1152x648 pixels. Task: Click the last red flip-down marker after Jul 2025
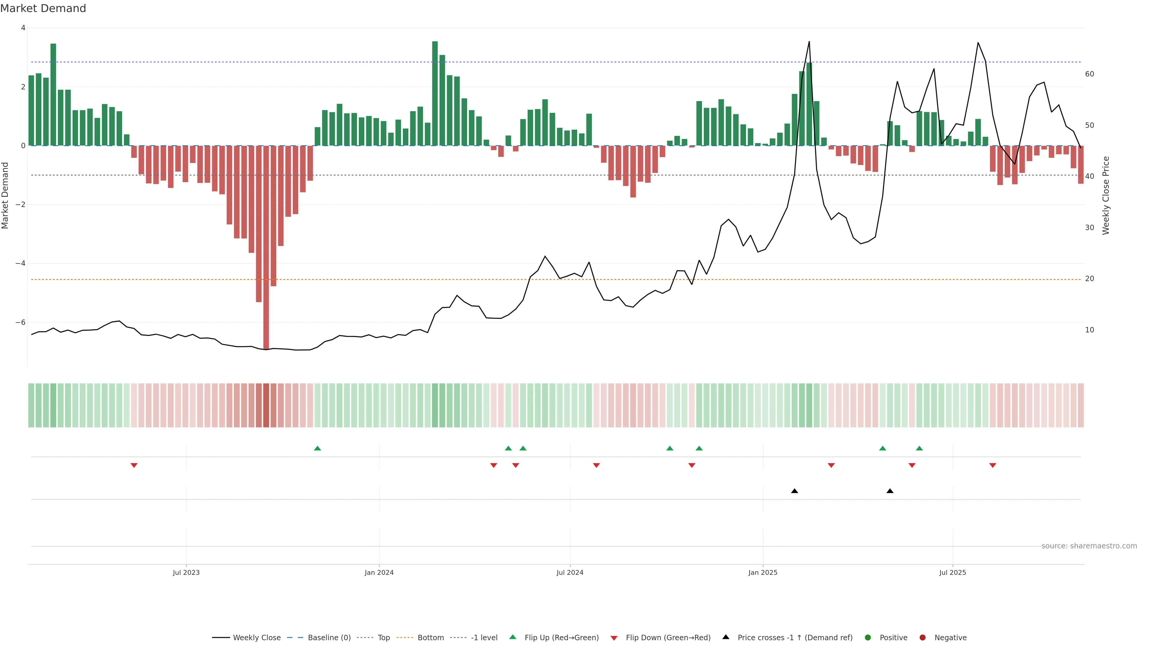click(993, 466)
